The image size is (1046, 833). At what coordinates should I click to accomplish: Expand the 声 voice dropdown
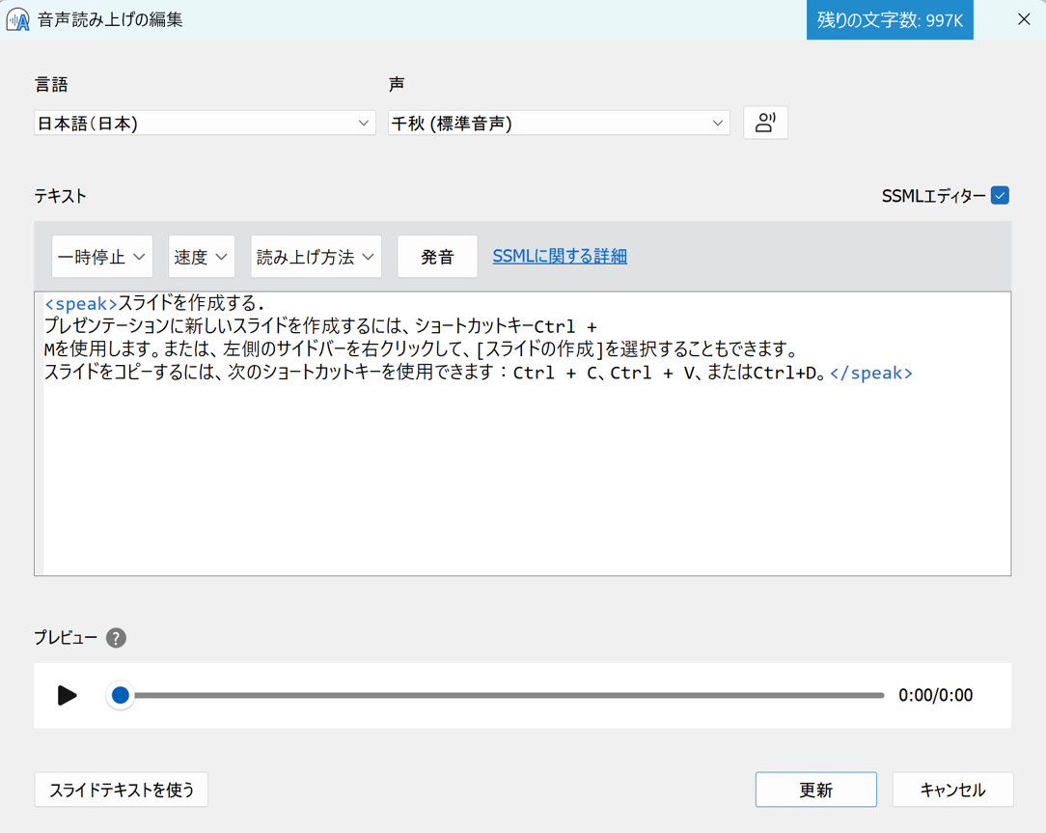point(558,124)
